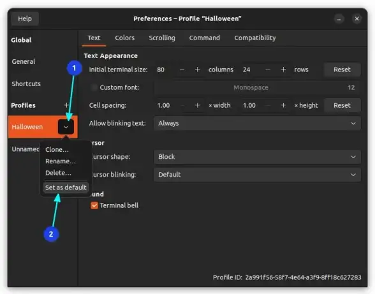Screen dimensions: 375x294
Task: Switch to the Colors tab
Action: [124, 38]
